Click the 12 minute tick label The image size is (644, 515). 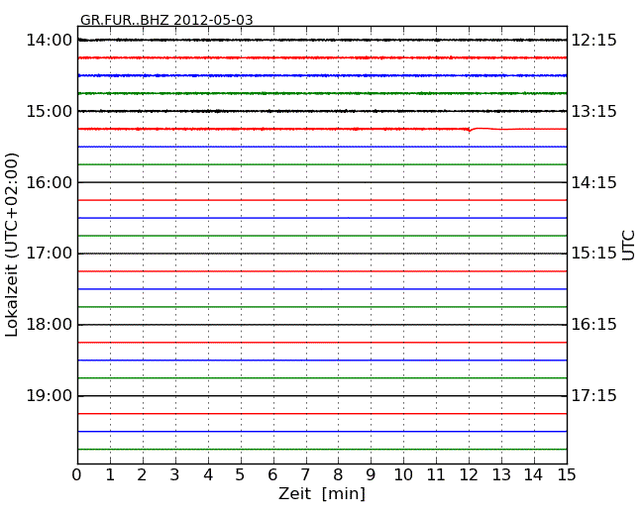point(469,475)
